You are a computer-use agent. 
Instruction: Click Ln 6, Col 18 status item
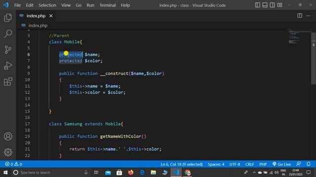[x=181, y=164]
